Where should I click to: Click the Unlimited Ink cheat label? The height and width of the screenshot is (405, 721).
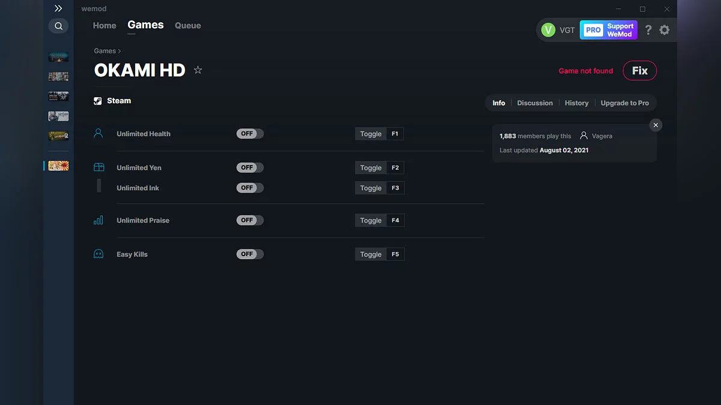[x=138, y=188]
